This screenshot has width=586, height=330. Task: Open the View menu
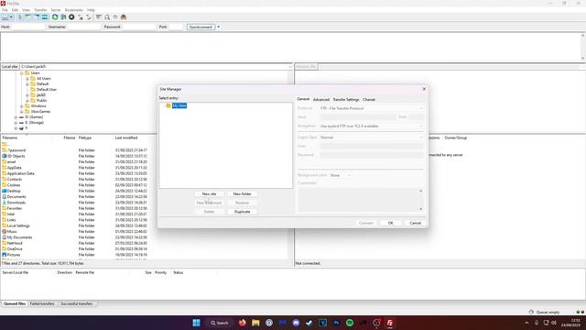[27, 10]
